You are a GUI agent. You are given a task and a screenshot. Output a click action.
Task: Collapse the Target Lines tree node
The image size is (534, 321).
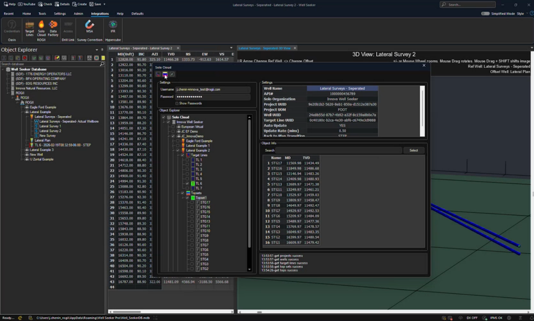[178, 155]
